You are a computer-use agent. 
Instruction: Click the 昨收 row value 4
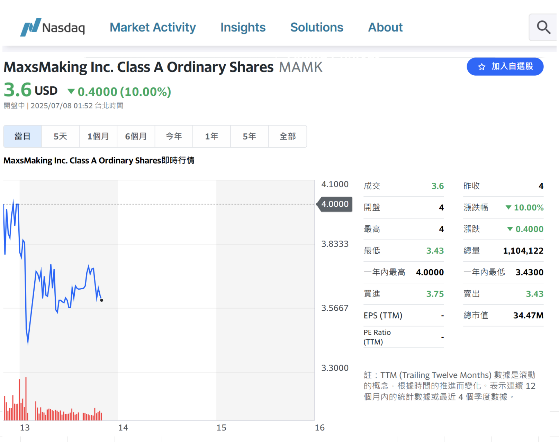541,186
